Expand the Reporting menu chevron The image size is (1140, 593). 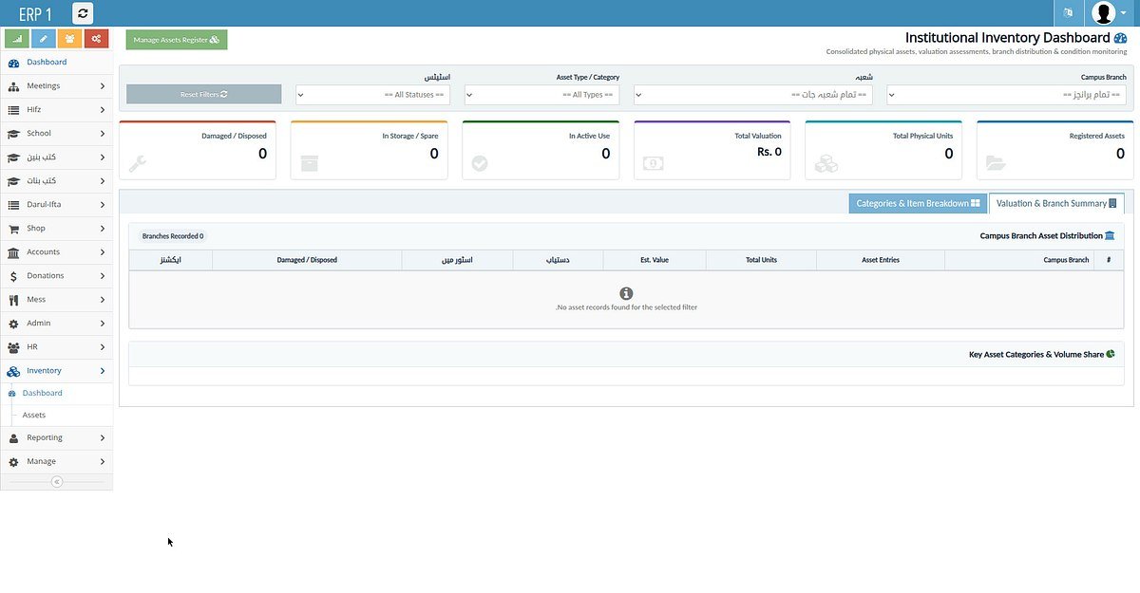(103, 438)
